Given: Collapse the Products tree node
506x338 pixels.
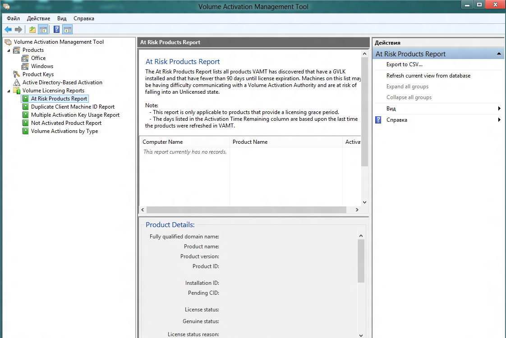Looking at the screenshot, I should 9,50.
